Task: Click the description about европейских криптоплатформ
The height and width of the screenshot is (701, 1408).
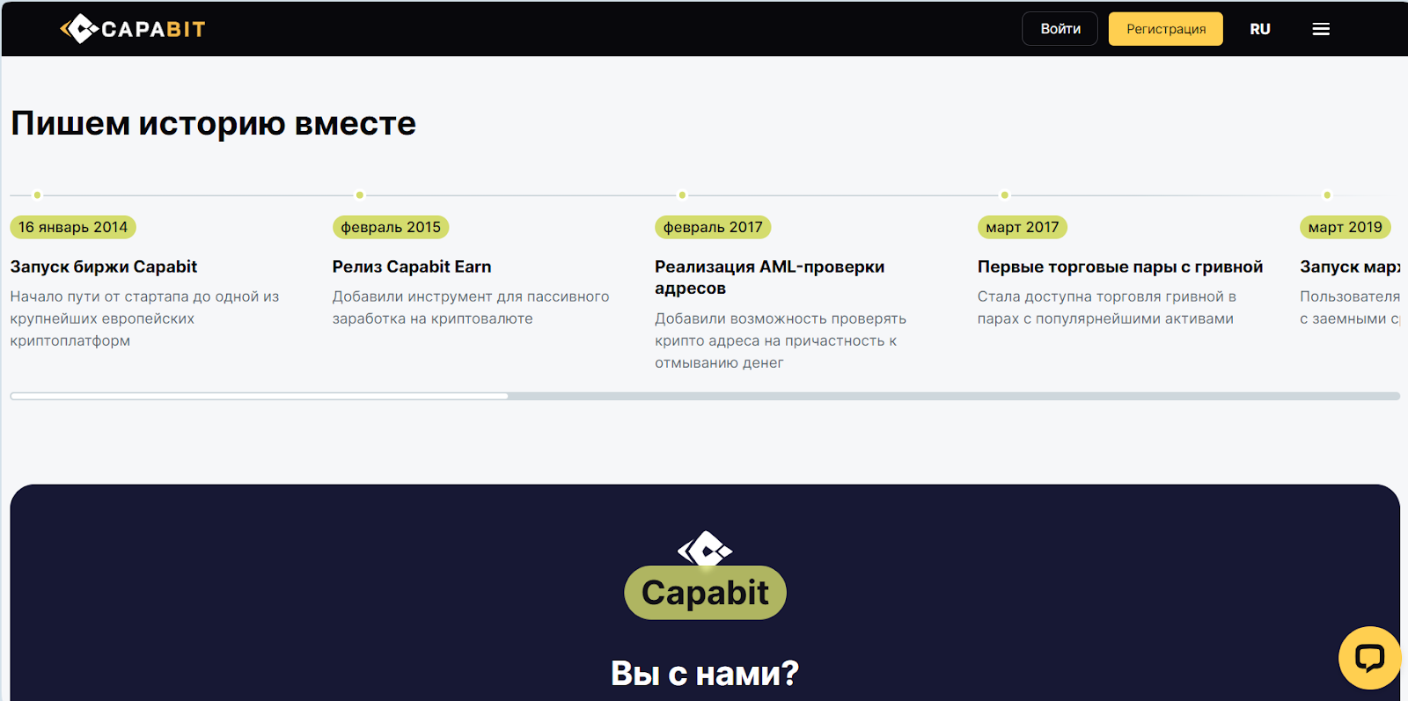Action: [x=145, y=318]
